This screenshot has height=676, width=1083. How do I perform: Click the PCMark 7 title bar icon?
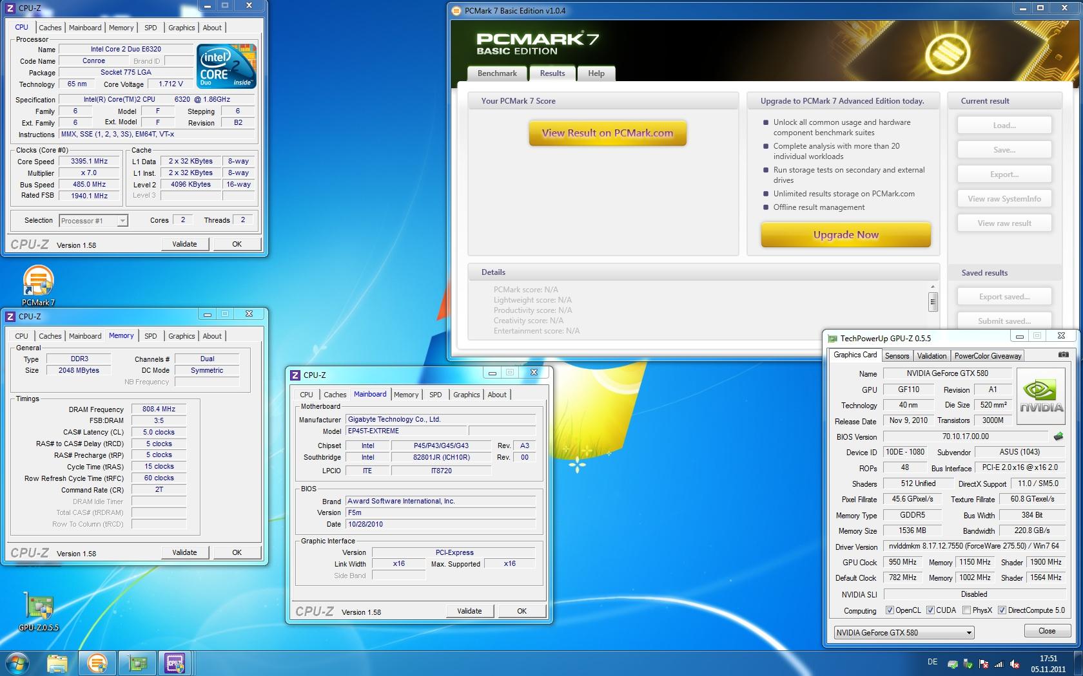click(x=456, y=10)
